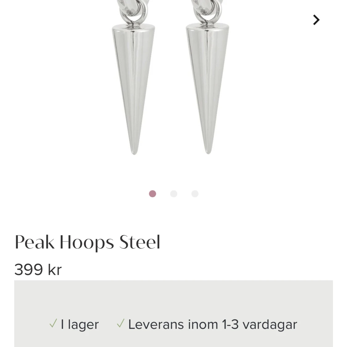This screenshot has height=347, width=347.
Task: Click the checkmark beside Leverans inom 1-3 vardagar
Action: pyautogui.click(x=121, y=323)
